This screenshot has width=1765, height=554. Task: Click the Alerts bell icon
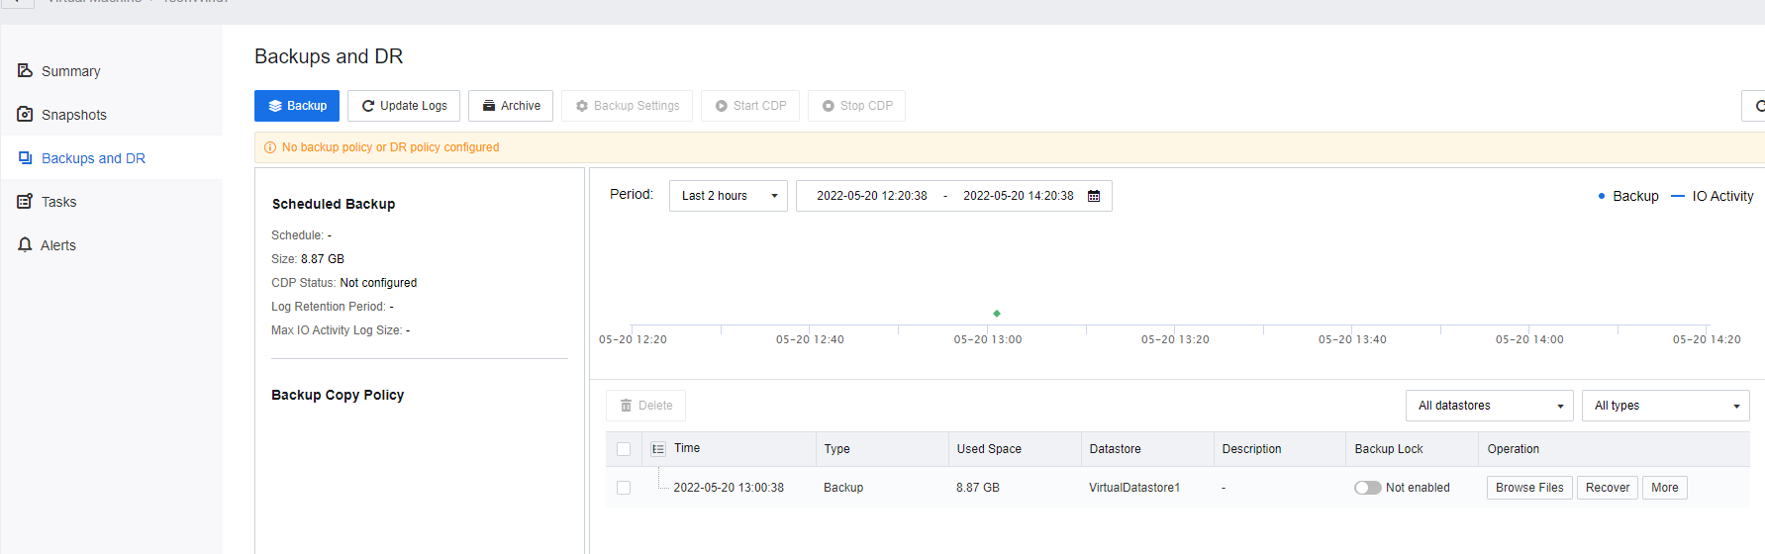25,245
